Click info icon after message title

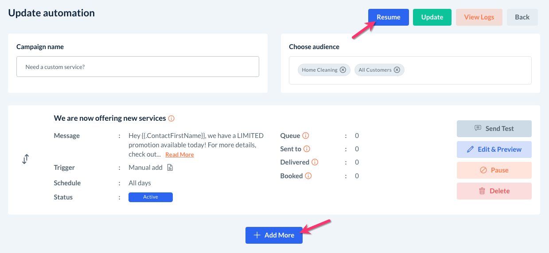click(x=171, y=119)
